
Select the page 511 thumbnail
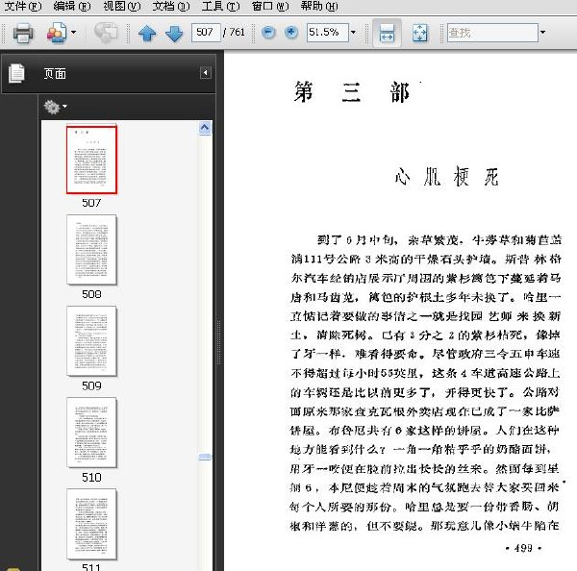click(91, 524)
